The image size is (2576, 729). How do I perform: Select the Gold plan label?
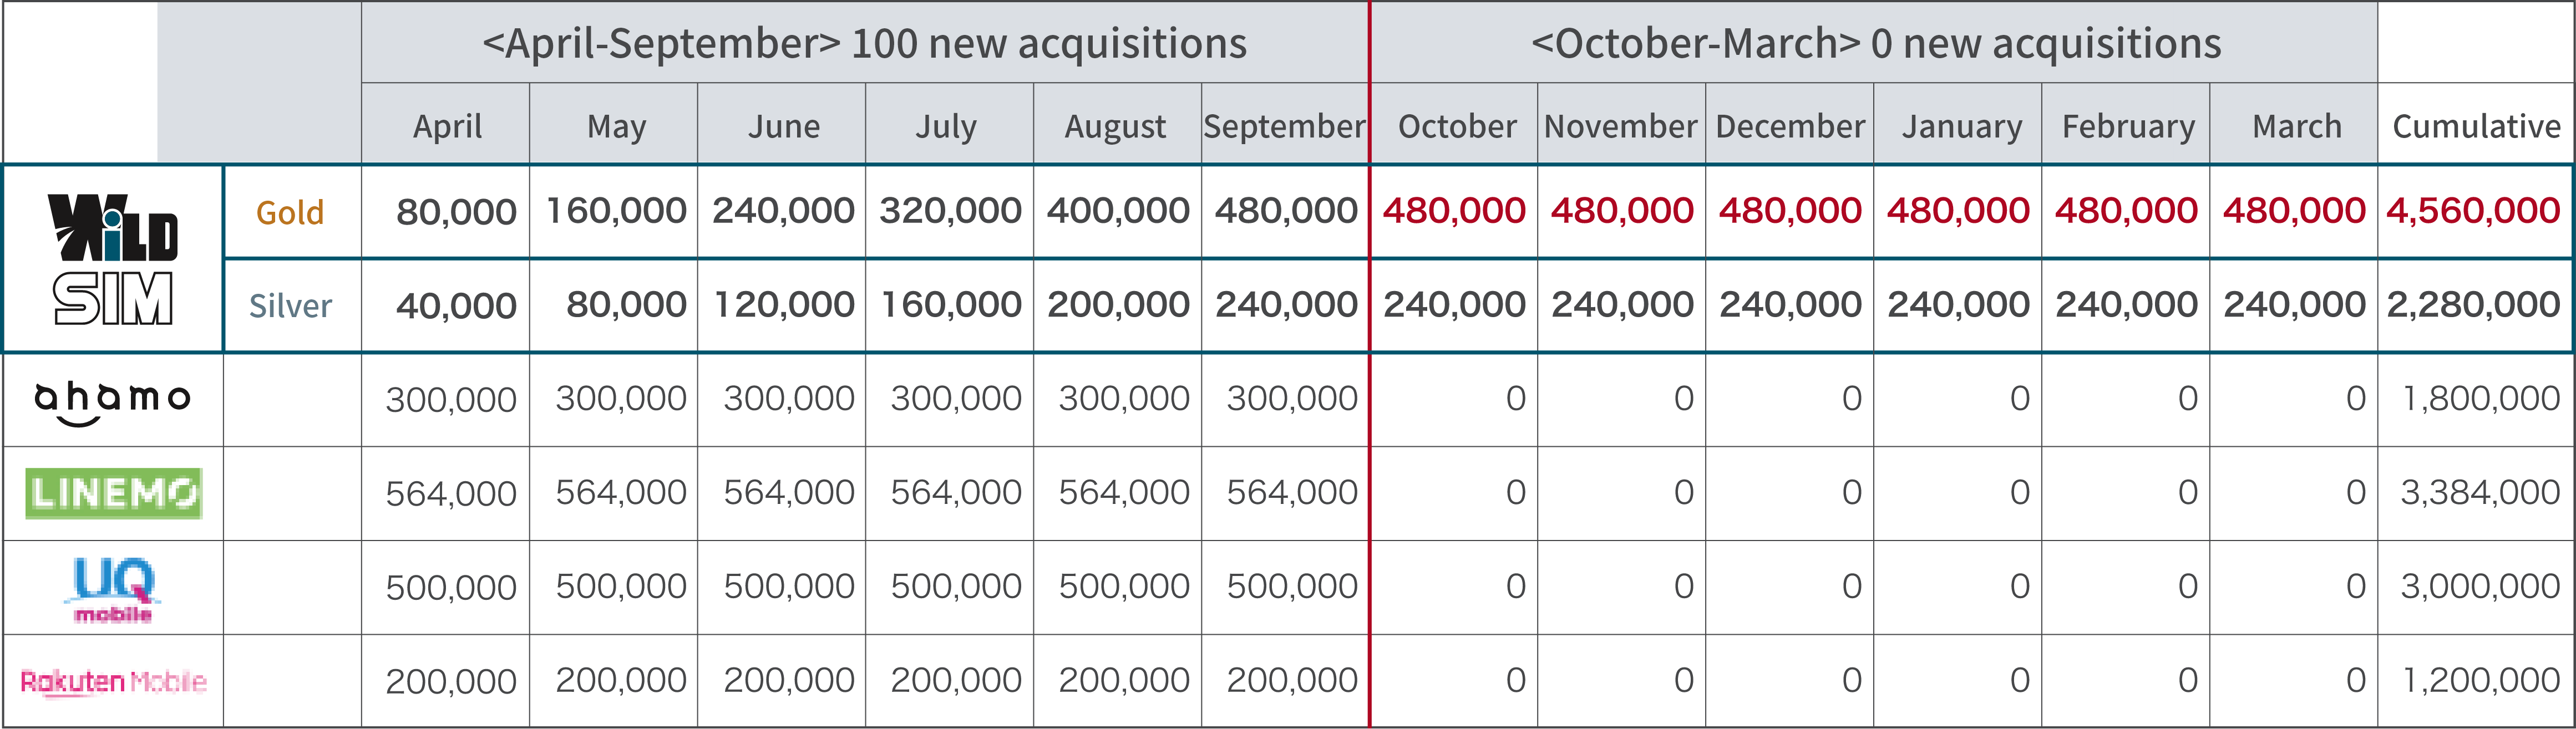290,213
